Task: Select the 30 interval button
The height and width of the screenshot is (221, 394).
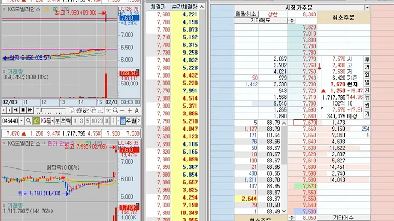Action: (107, 121)
